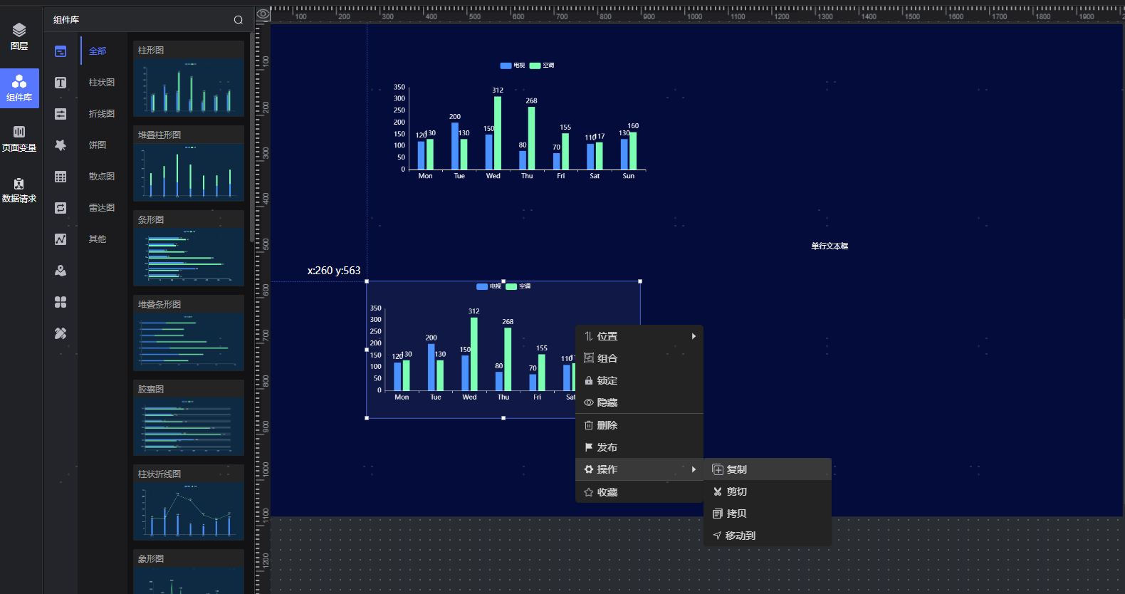Select 复制 from the operations submenu
The image size is (1125, 594).
pos(736,469)
